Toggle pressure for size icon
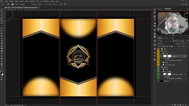This screenshot has width=189, height=106. pyautogui.click(x=65, y=4)
